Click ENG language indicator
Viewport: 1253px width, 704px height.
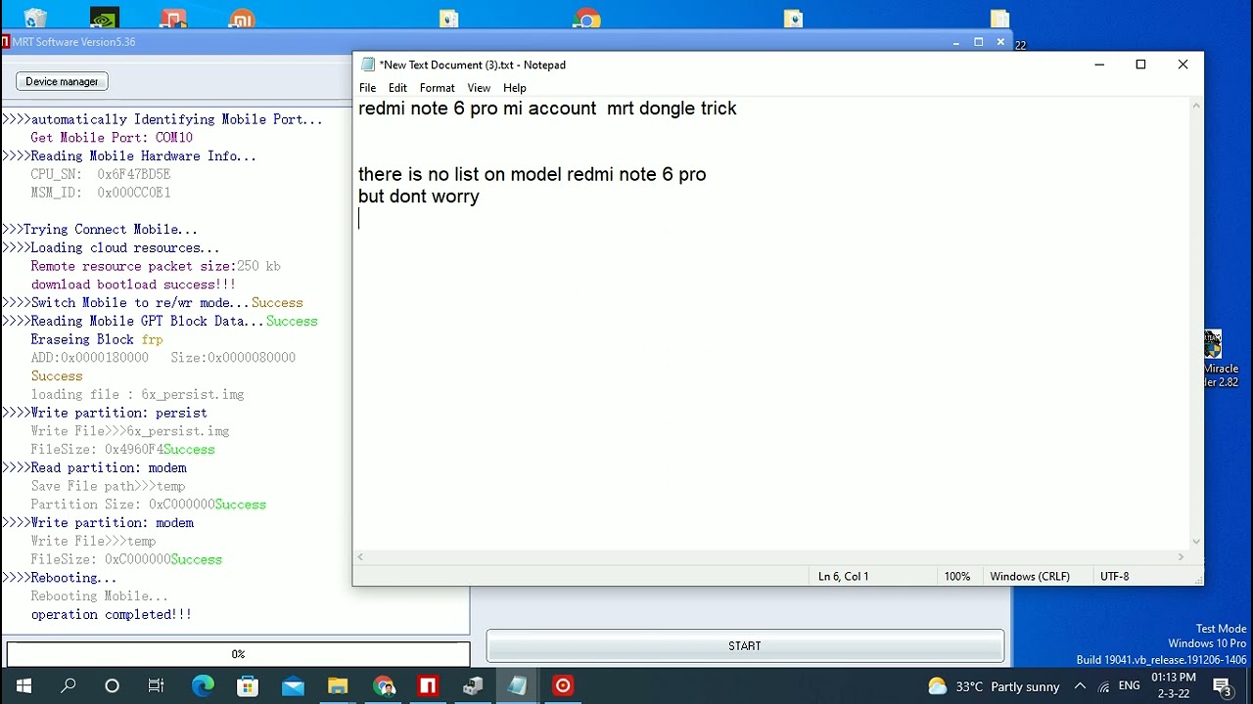[1129, 686]
